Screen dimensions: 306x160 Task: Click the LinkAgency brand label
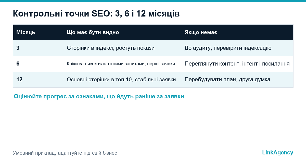[278, 153]
